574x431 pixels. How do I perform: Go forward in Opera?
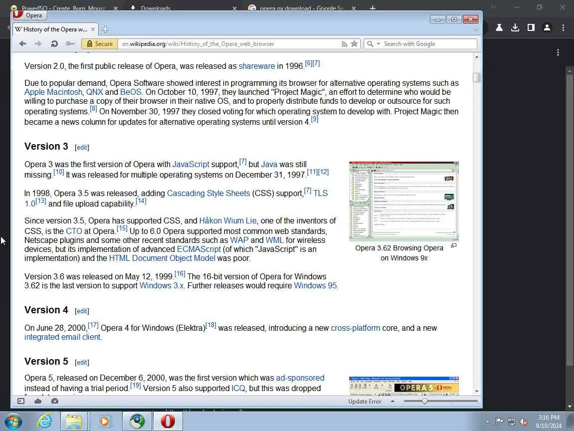38,43
